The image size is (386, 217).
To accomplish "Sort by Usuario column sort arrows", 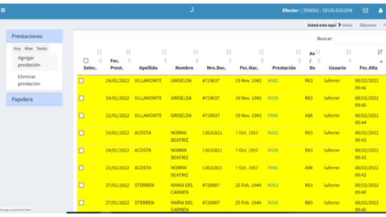I will pos(348,52).
